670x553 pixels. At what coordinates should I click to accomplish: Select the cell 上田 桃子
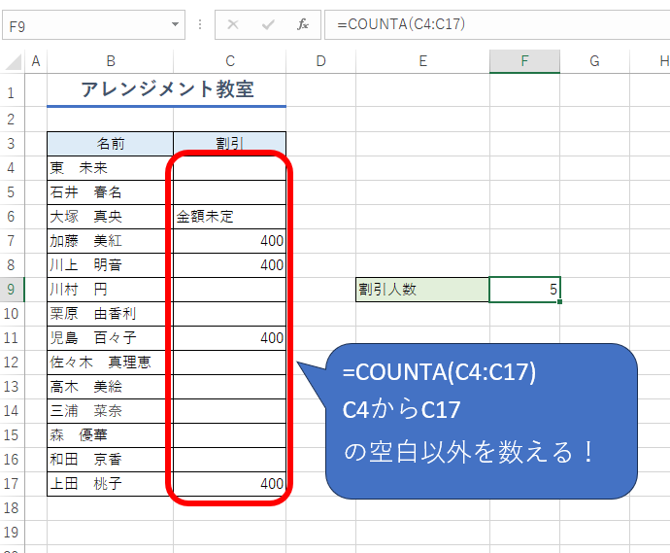point(111,484)
